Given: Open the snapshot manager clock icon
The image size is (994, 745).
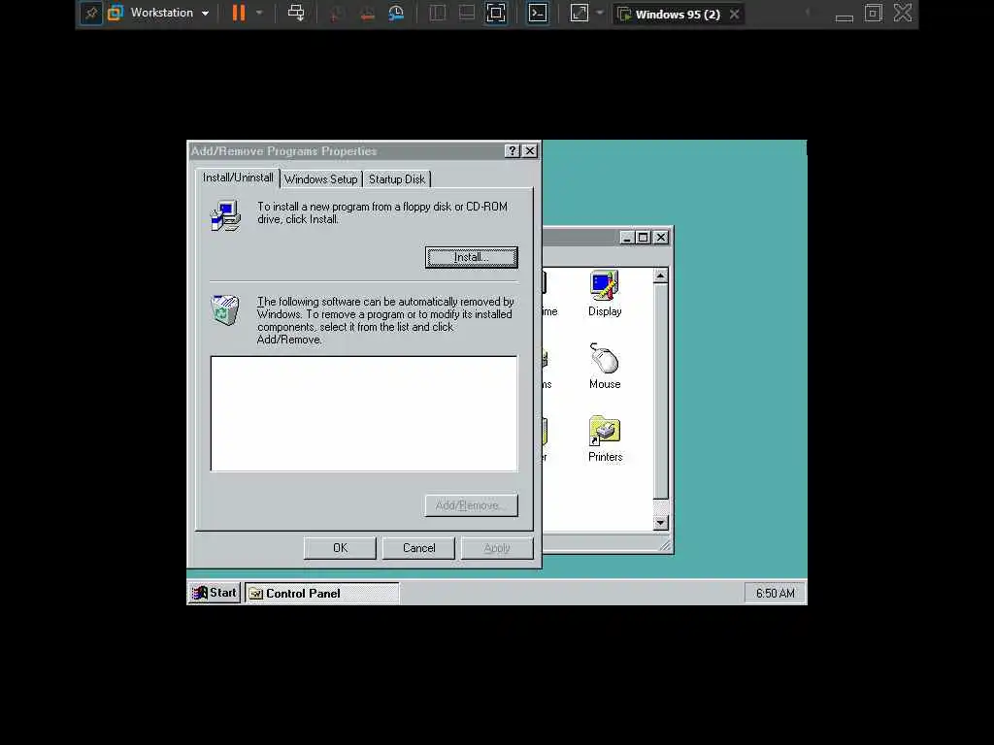Looking at the screenshot, I should [396, 14].
